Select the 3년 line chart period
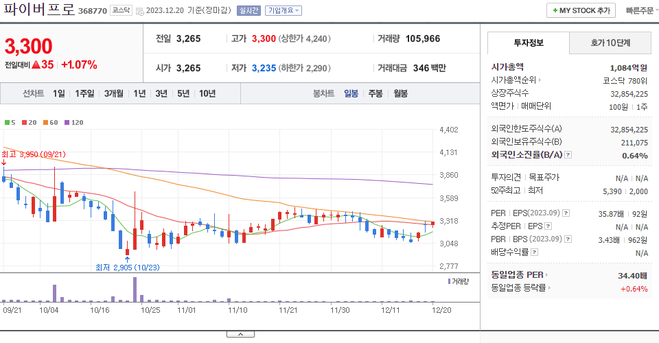The height and width of the screenshot is (343, 659). point(161,93)
